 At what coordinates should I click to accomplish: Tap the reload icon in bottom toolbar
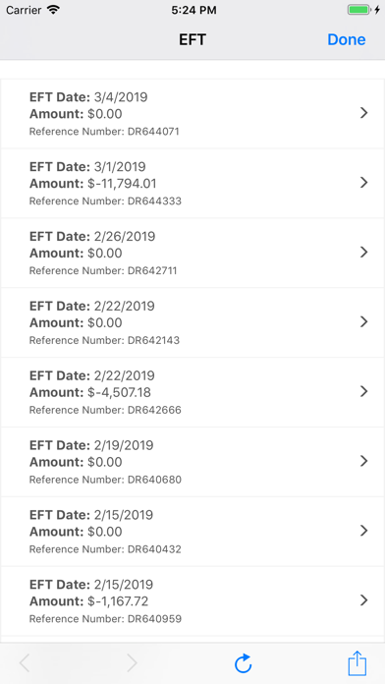tap(243, 663)
